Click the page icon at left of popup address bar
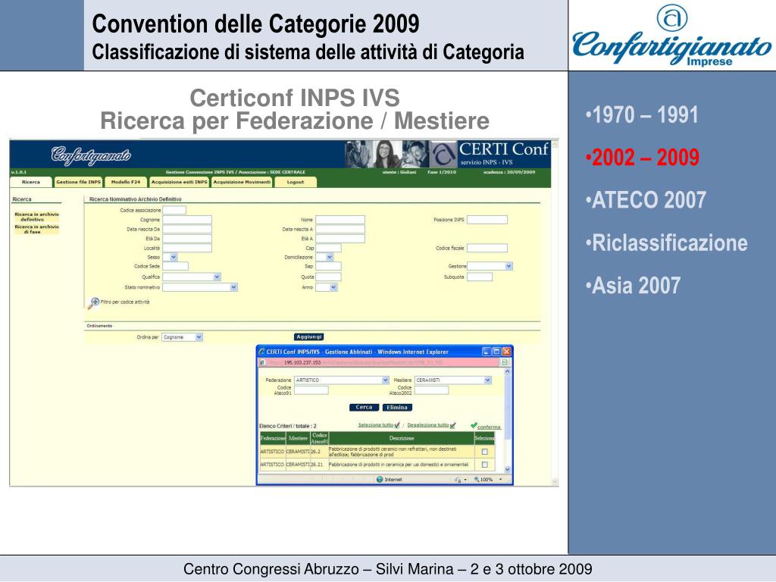 click(262, 363)
